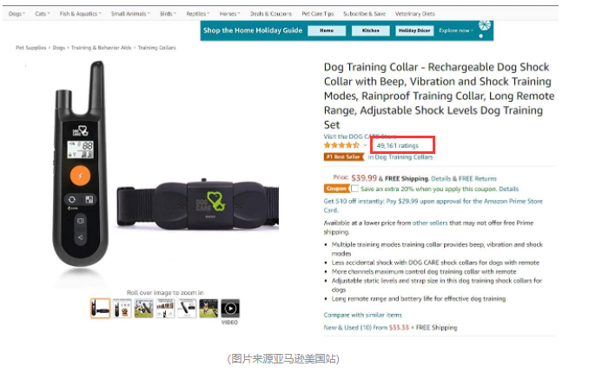589x373 pixels.
Task: Open the Deals & Coupons menu item
Action: (271, 14)
